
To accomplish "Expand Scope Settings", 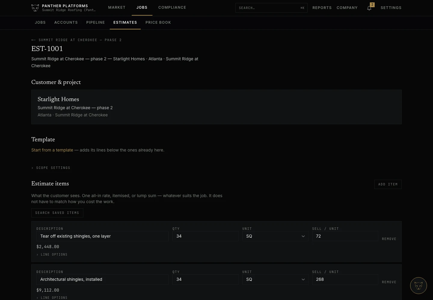I will point(51,168).
